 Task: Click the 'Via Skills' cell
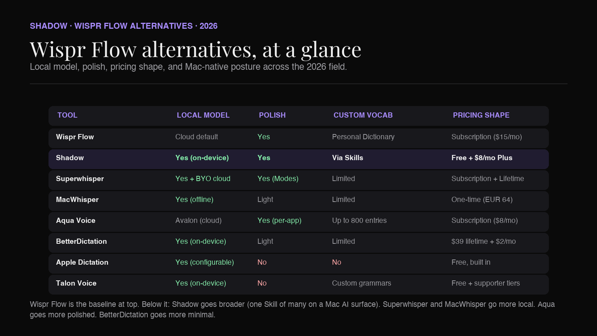(x=347, y=158)
